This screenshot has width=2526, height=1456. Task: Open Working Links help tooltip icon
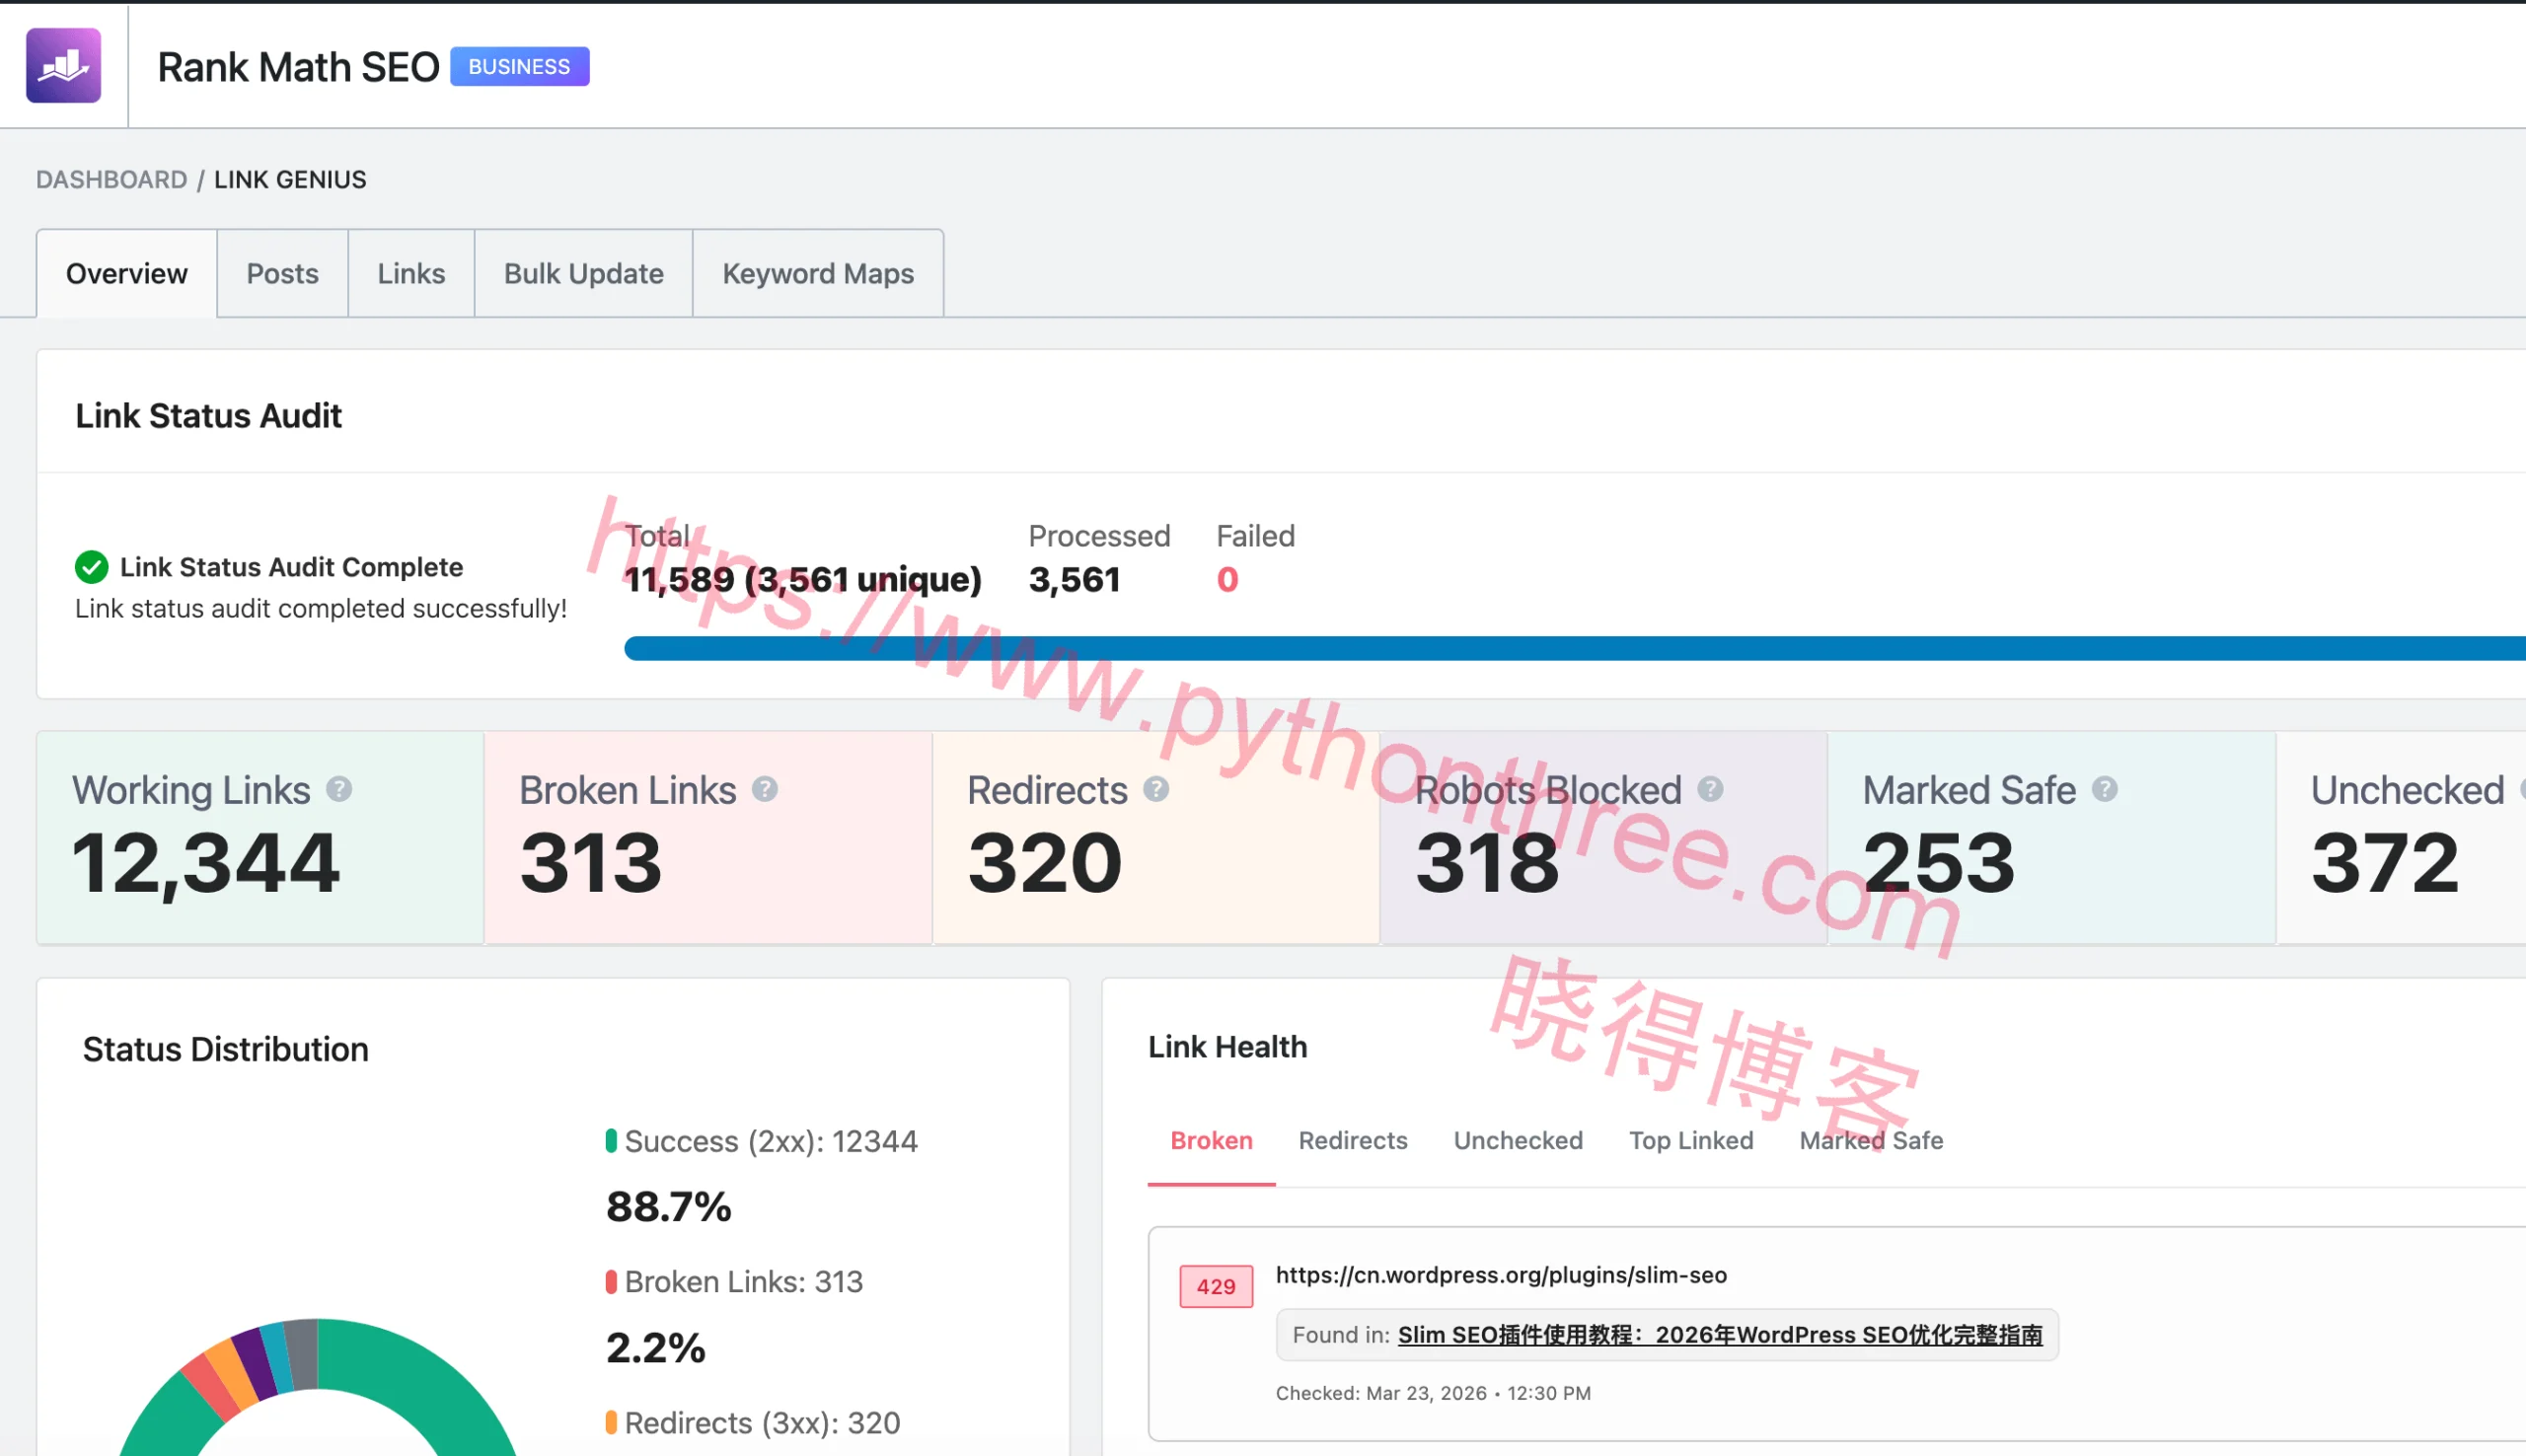(x=339, y=789)
